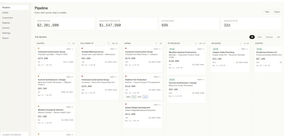Viewport: 284px width, 136px height.
Task: Select the Expiring board filter pill
Action: 269,37
